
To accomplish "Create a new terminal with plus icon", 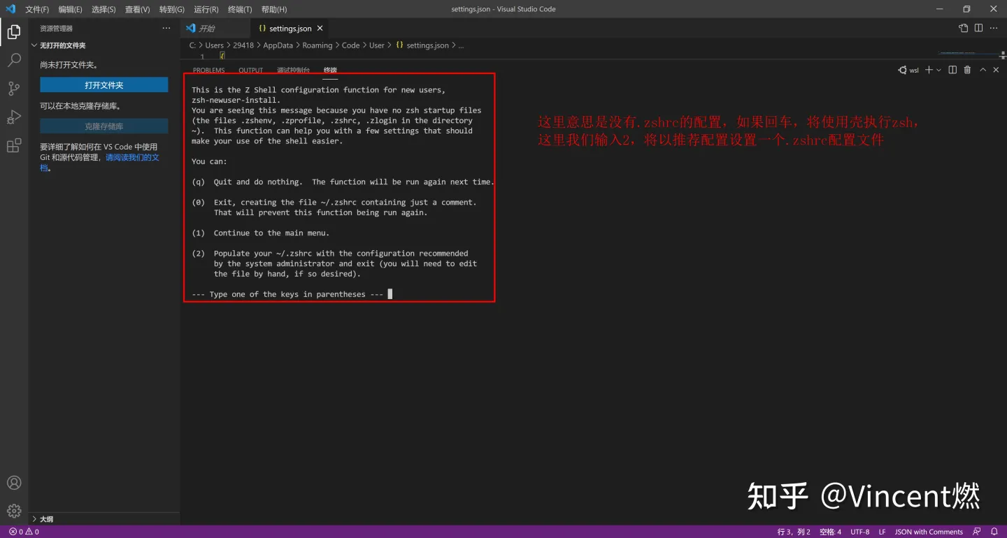I will (929, 70).
